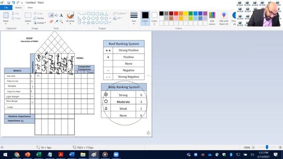The width and height of the screenshot is (283, 159).
Task: Pick the purple color swatch
Action: (x=205, y=13)
